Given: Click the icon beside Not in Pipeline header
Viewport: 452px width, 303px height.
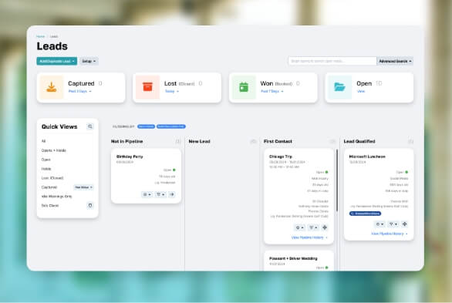Looking at the screenshot, I should click(x=178, y=141).
